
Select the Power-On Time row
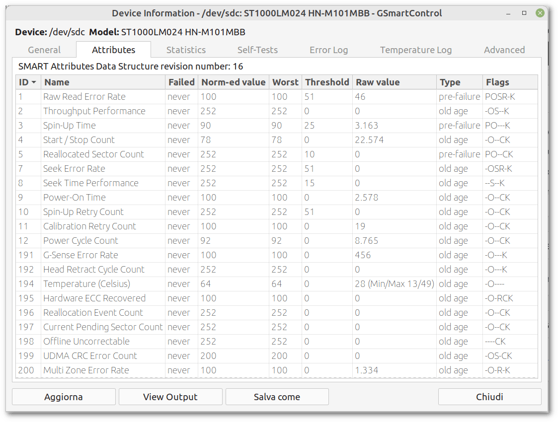[276, 197]
